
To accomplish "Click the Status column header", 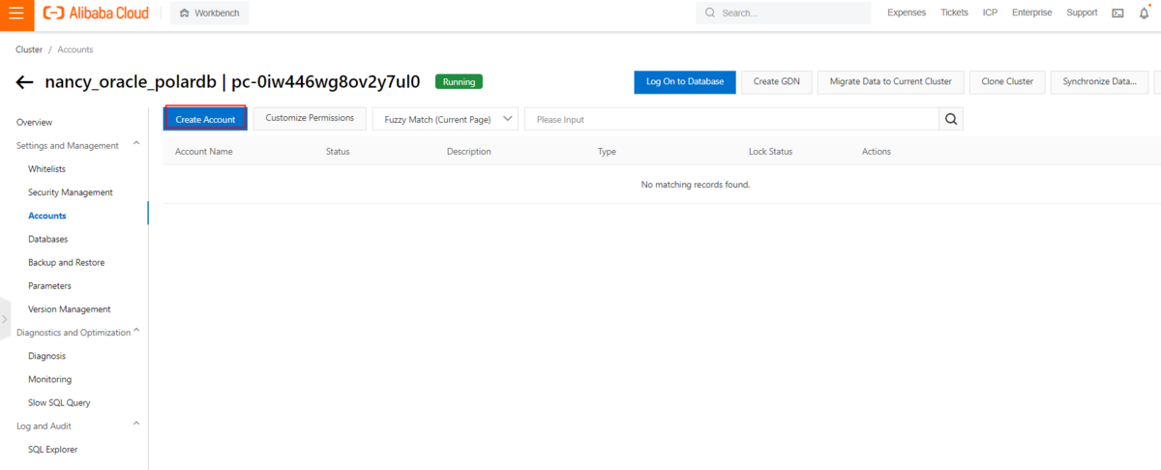I will pos(338,152).
